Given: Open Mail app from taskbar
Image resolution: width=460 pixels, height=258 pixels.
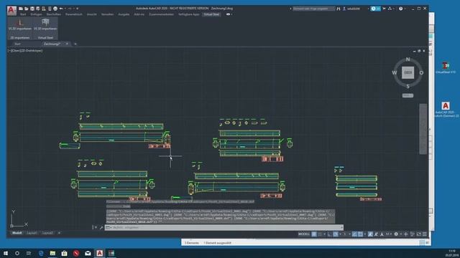Looking at the screenshot, I should pyautogui.click(x=88, y=253).
